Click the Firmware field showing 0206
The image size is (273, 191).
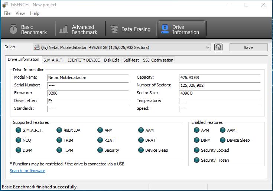pos(88,93)
